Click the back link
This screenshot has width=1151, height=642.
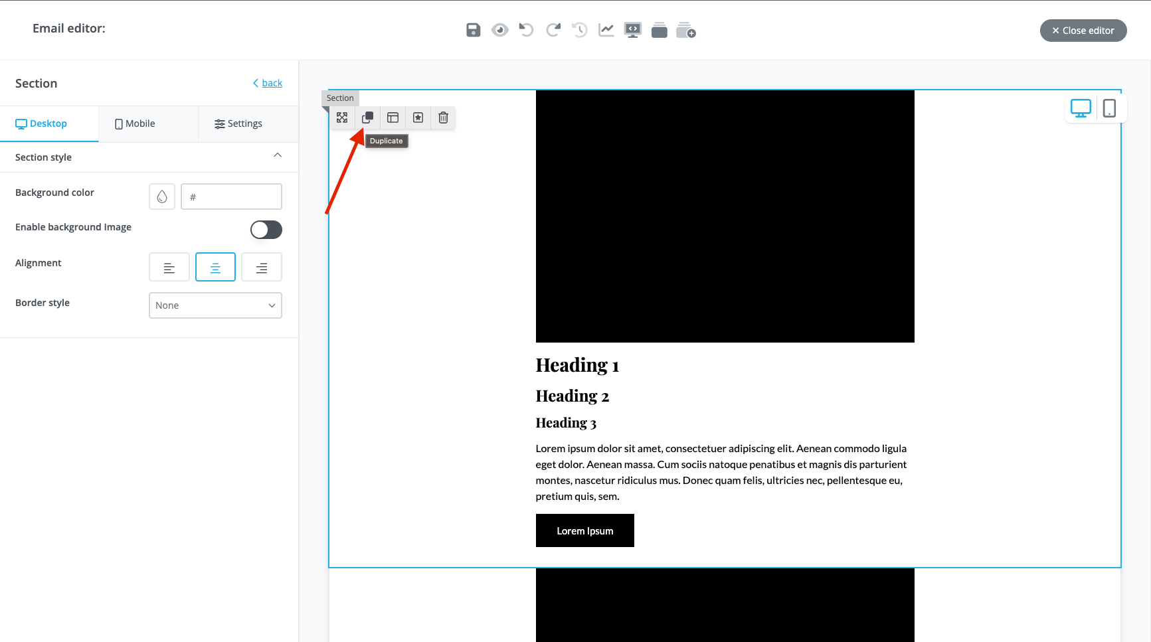268,83
